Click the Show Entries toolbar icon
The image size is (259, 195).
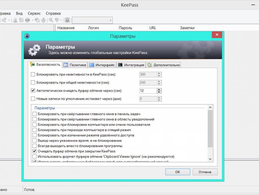(57, 20)
